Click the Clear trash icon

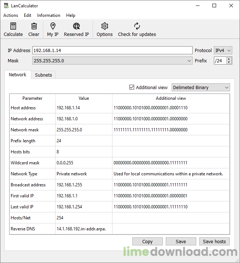[34, 26]
